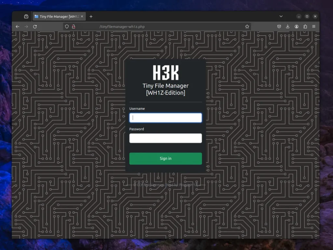333x250 pixels.
Task: Open the hamburger application menu
Action: pos(314,27)
